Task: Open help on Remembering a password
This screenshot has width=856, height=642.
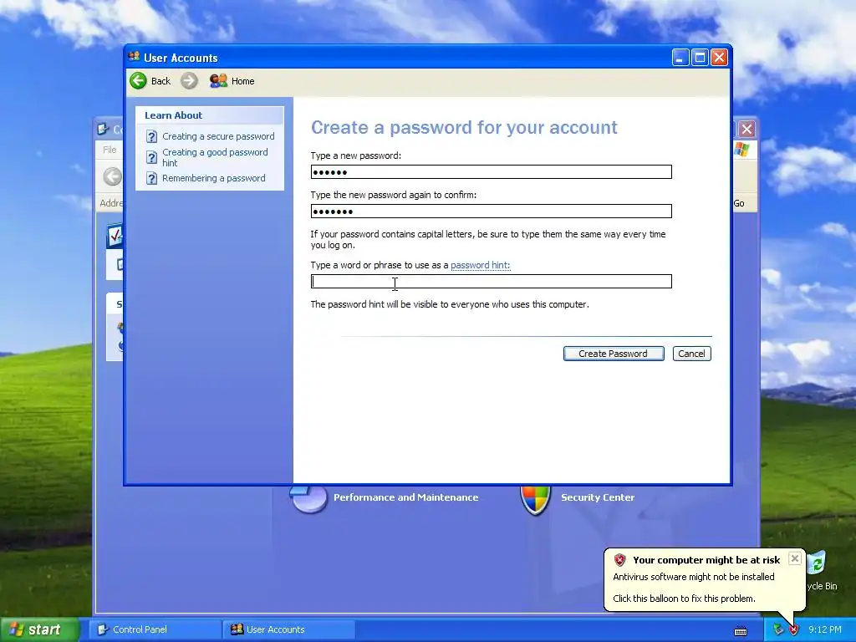Action: tap(213, 178)
